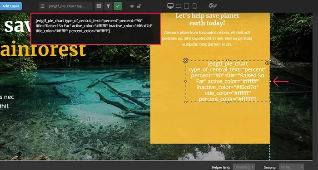The height and width of the screenshot is (170, 318).
Task: Click the layer's top-left move handle
Action: pyautogui.click(x=185, y=60)
